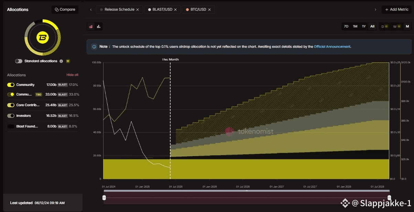Choose the daily D interval
414x212 pixels.
[384, 26]
